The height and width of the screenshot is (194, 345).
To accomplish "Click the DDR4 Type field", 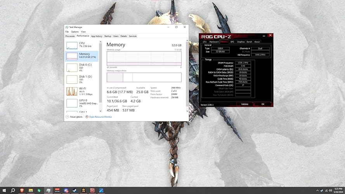I will point(220,48).
